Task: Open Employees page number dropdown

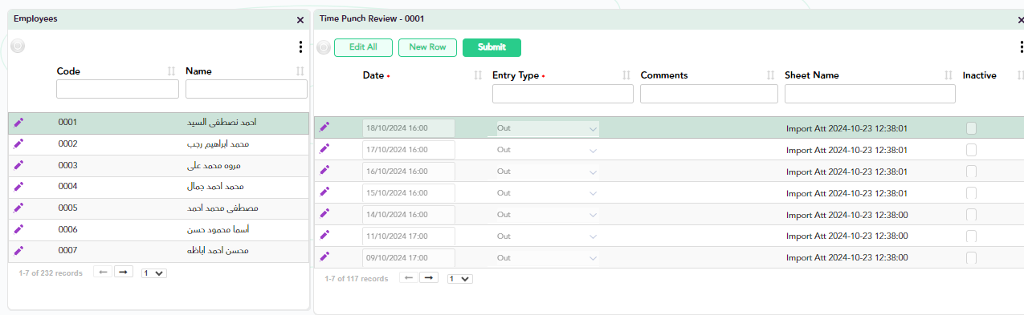Action: (x=153, y=273)
